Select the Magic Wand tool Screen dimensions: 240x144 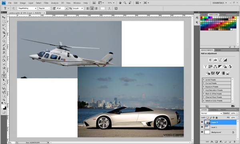[4, 29]
